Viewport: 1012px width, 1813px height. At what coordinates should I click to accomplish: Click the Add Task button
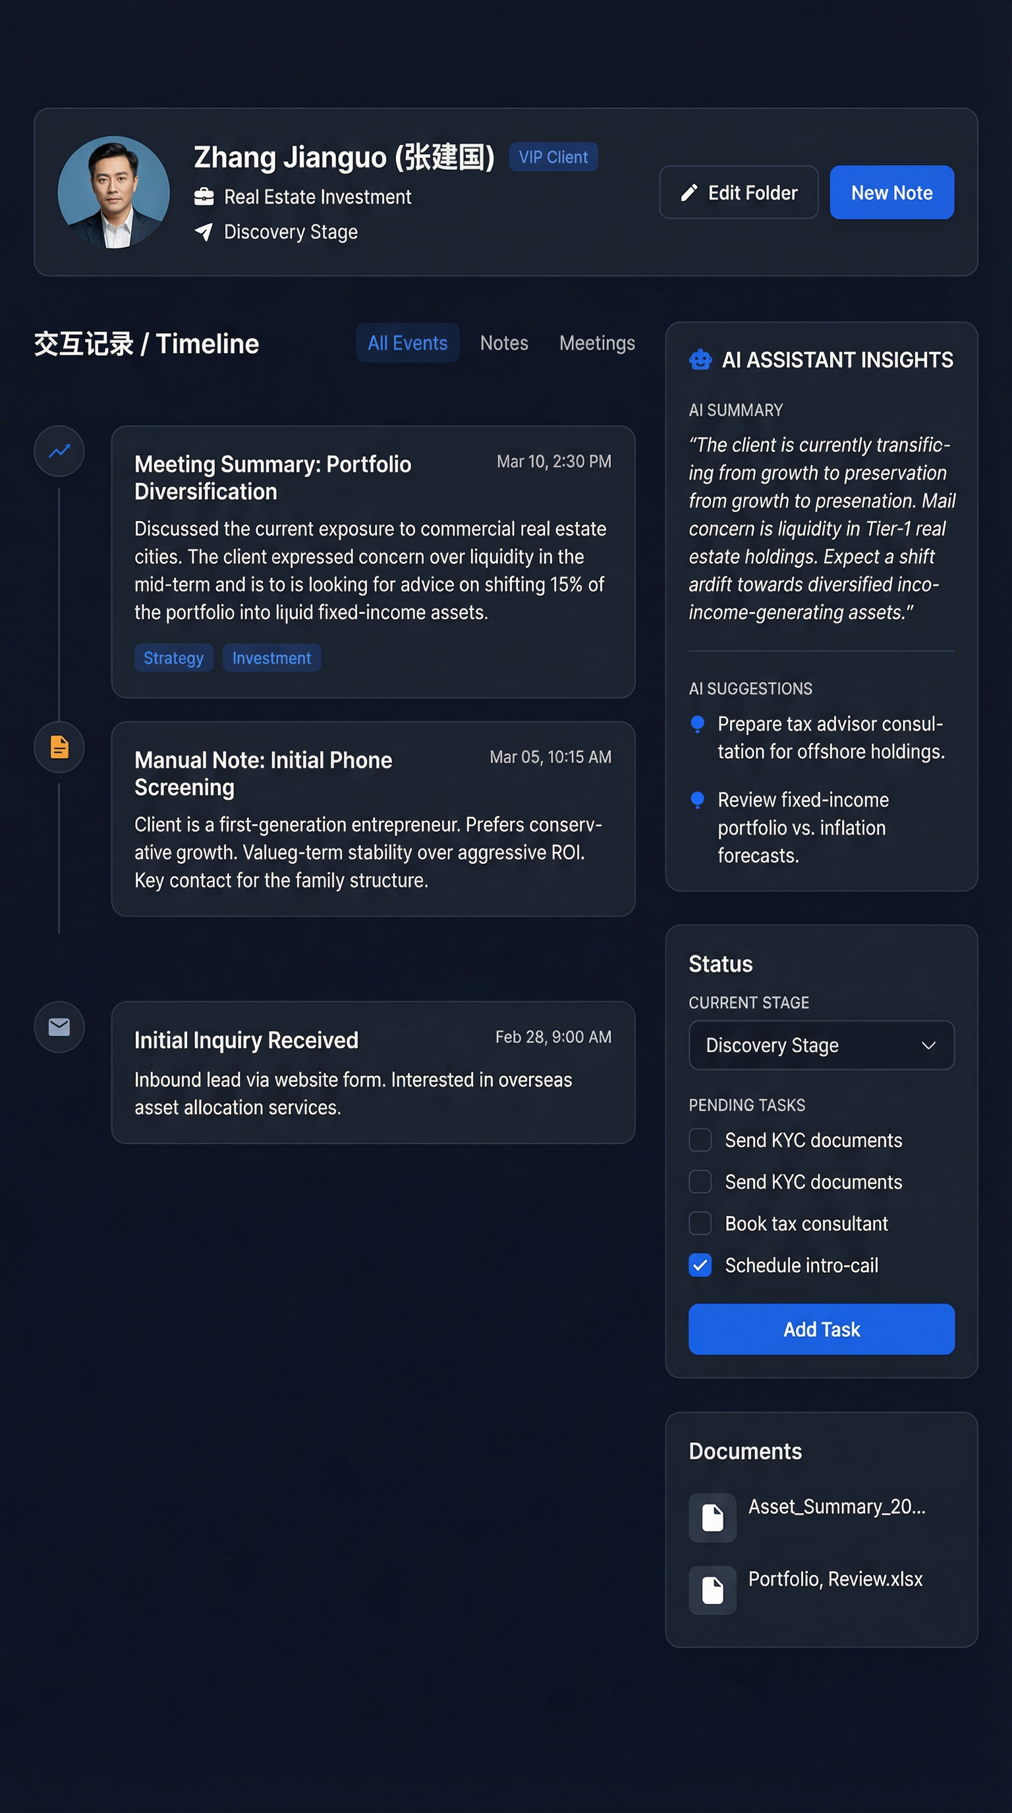[x=820, y=1329]
